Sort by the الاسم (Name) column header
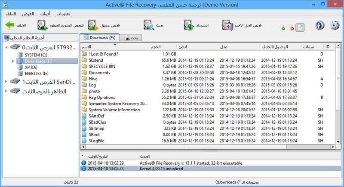The width and height of the screenshot is (344, 187). [x=115, y=47]
